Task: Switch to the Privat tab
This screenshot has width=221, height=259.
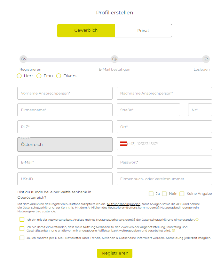Action: coord(143,31)
